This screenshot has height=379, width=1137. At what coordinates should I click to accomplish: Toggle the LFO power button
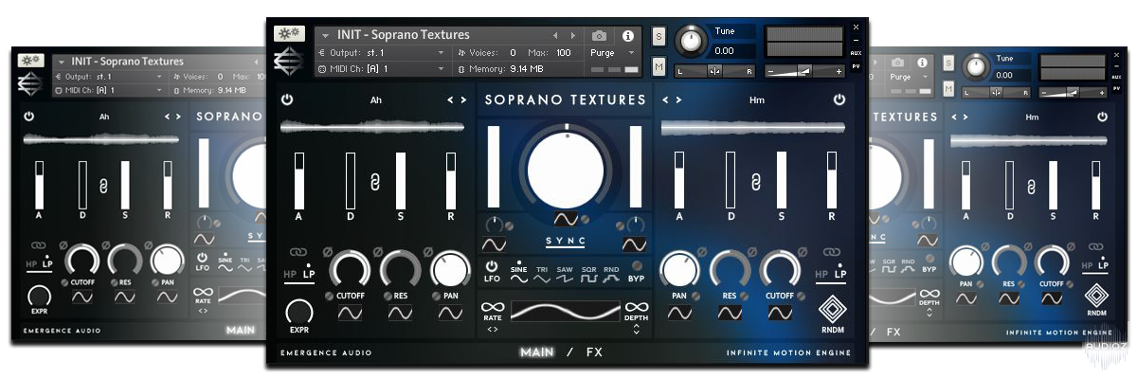coord(492,268)
